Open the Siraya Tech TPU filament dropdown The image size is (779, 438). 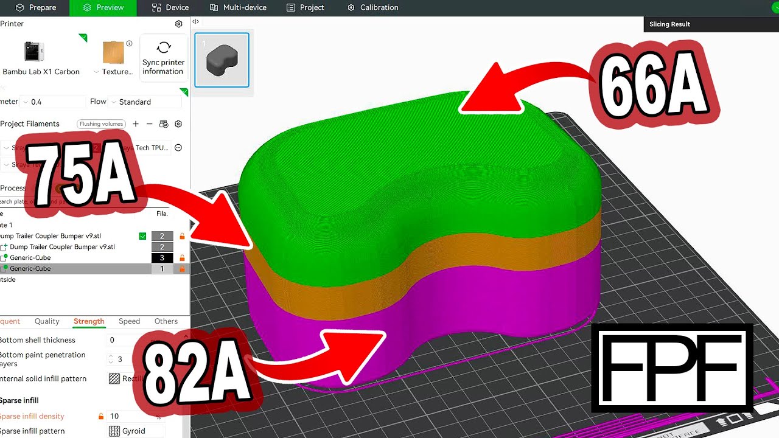[142, 148]
